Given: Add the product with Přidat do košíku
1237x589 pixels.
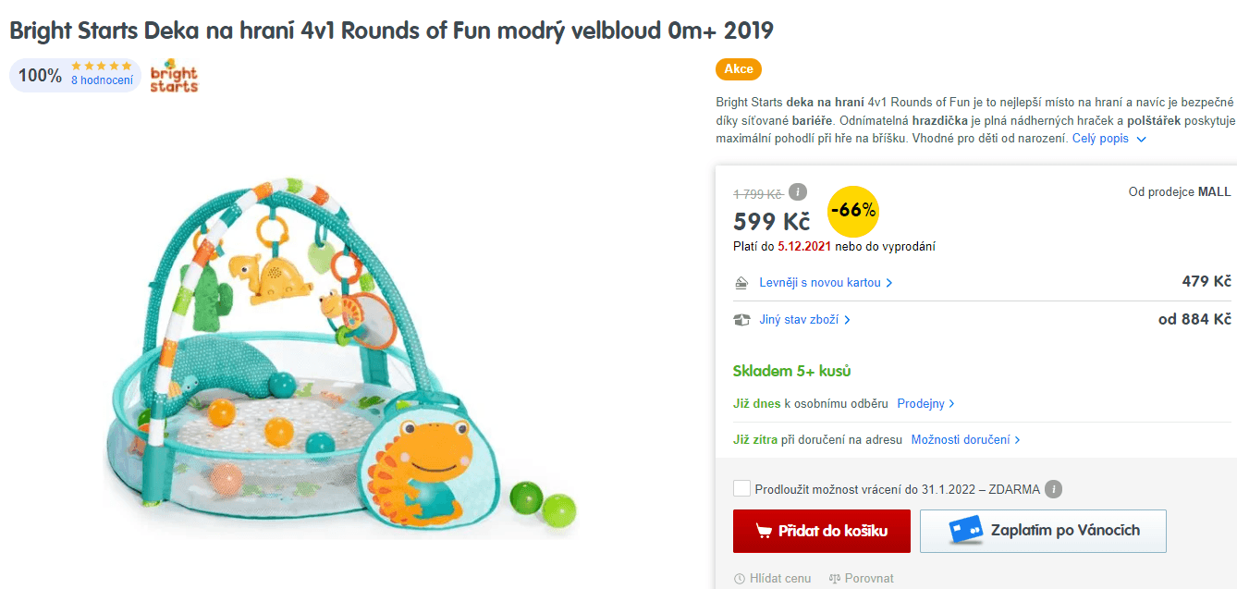Looking at the screenshot, I should tap(822, 531).
